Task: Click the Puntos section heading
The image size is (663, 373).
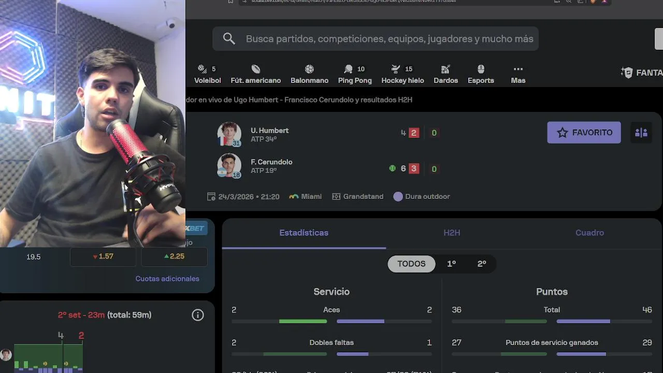Action: (552, 292)
